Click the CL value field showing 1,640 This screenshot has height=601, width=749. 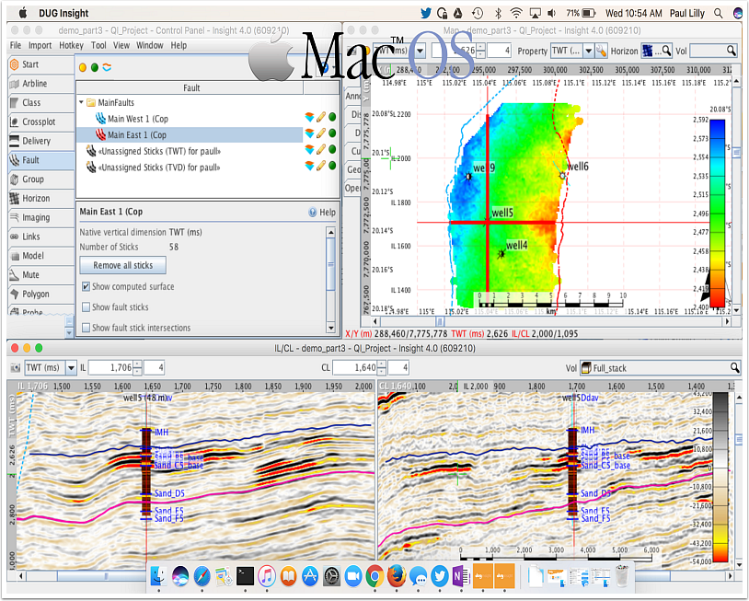coord(355,368)
